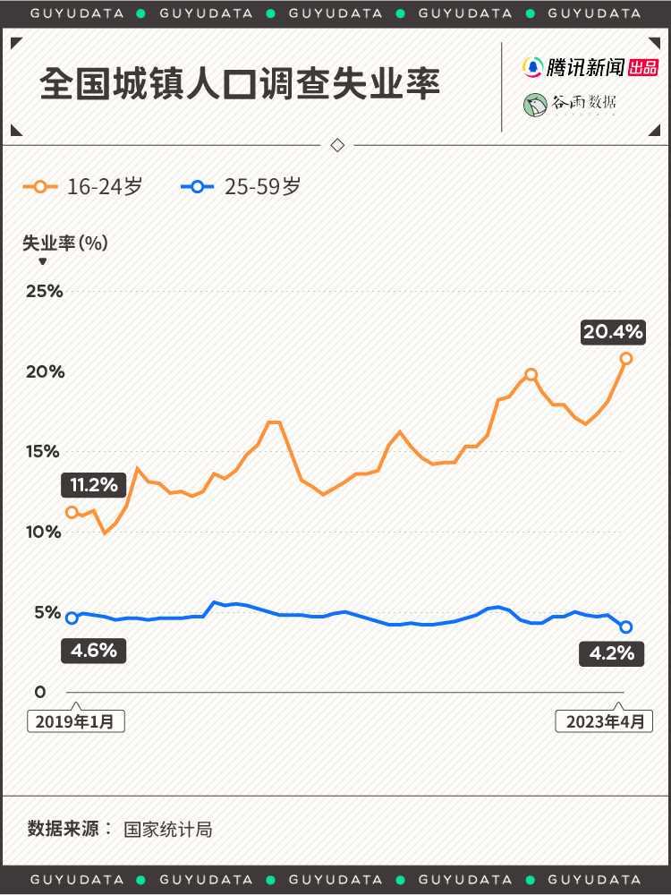
Task: Click the 2019年1月 date label
Action: pyautogui.click(x=76, y=721)
